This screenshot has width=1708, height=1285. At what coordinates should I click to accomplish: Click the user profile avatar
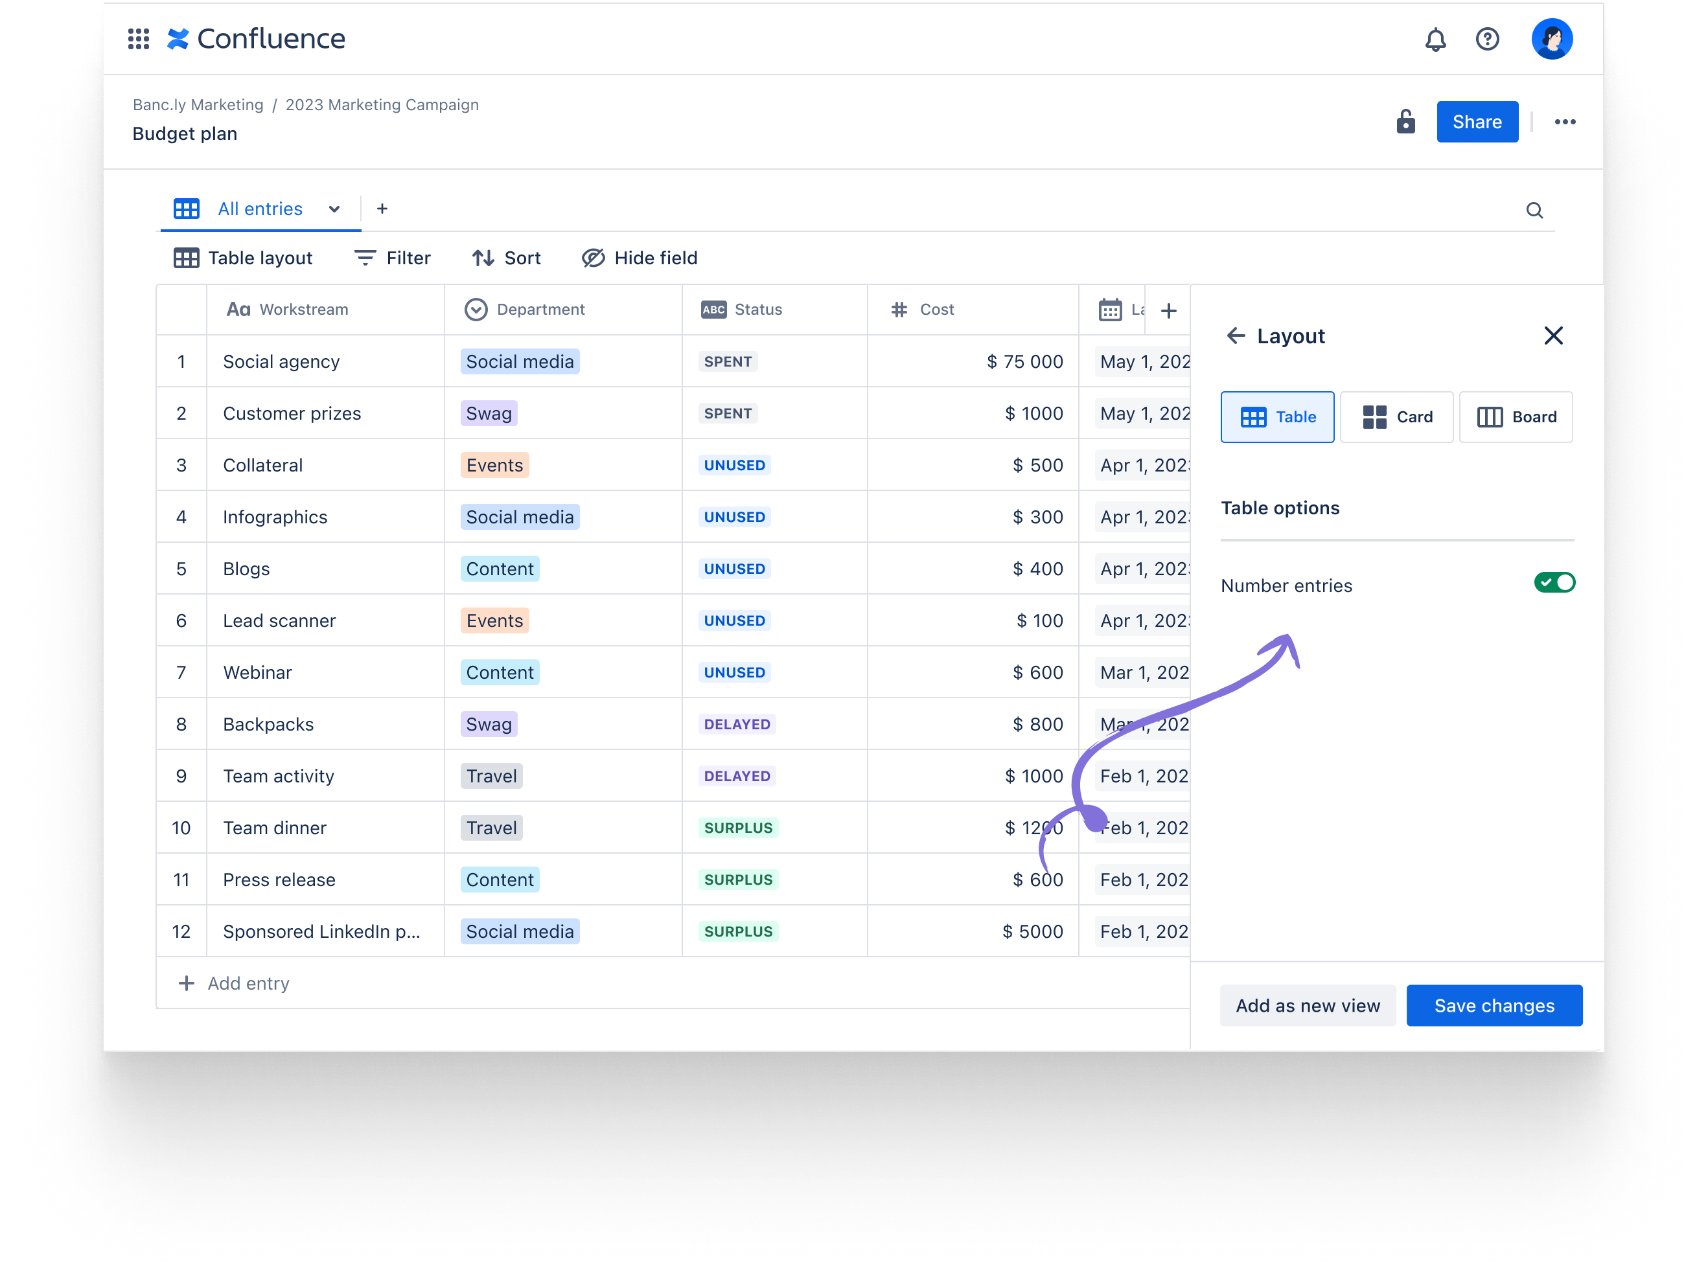1552,39
